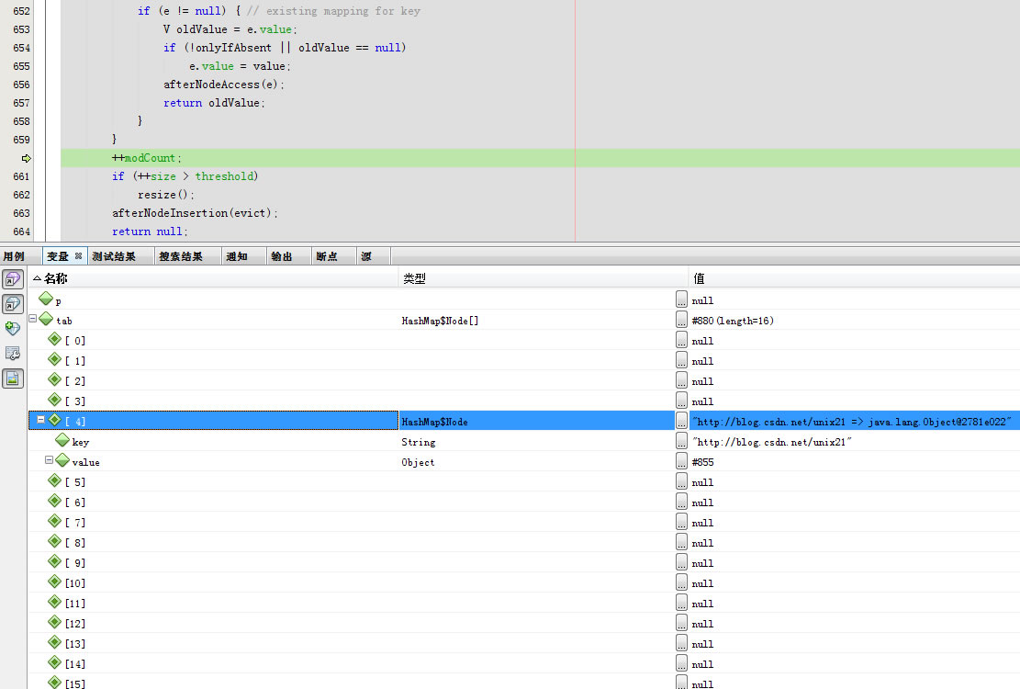Click the resize() call on line 662

click(x=166, y=195)
